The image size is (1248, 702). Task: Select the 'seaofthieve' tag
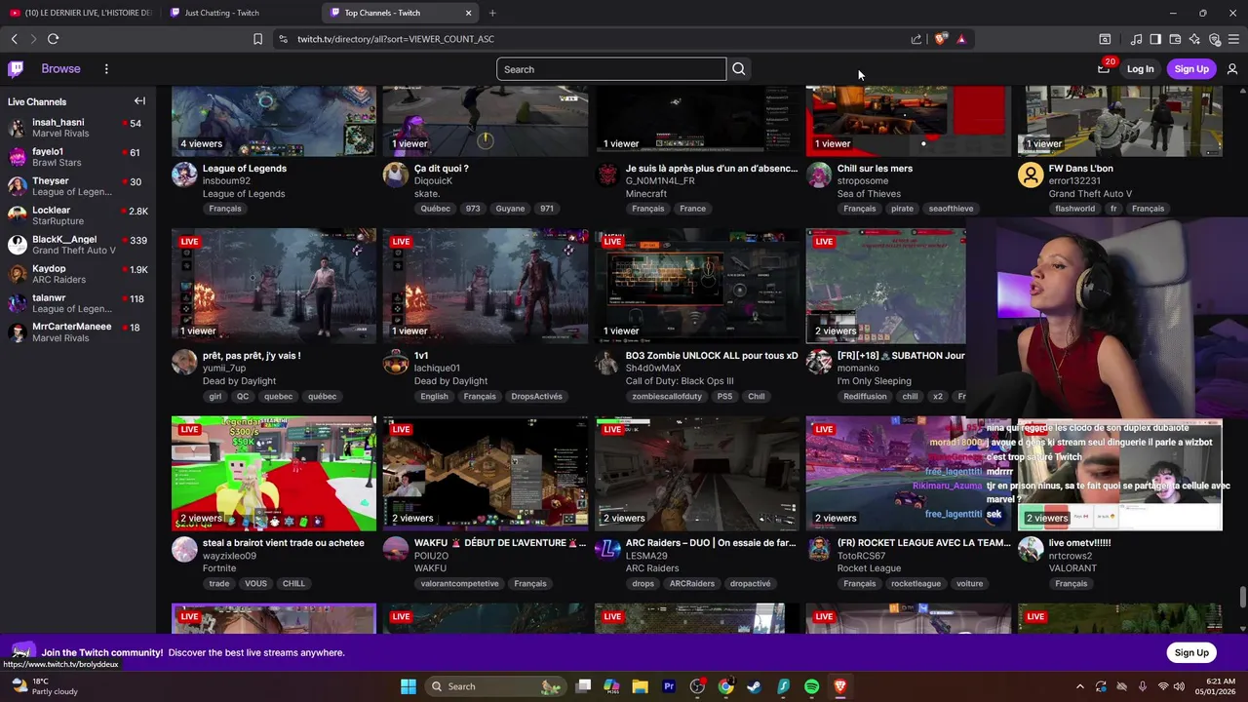pos(951,209)
